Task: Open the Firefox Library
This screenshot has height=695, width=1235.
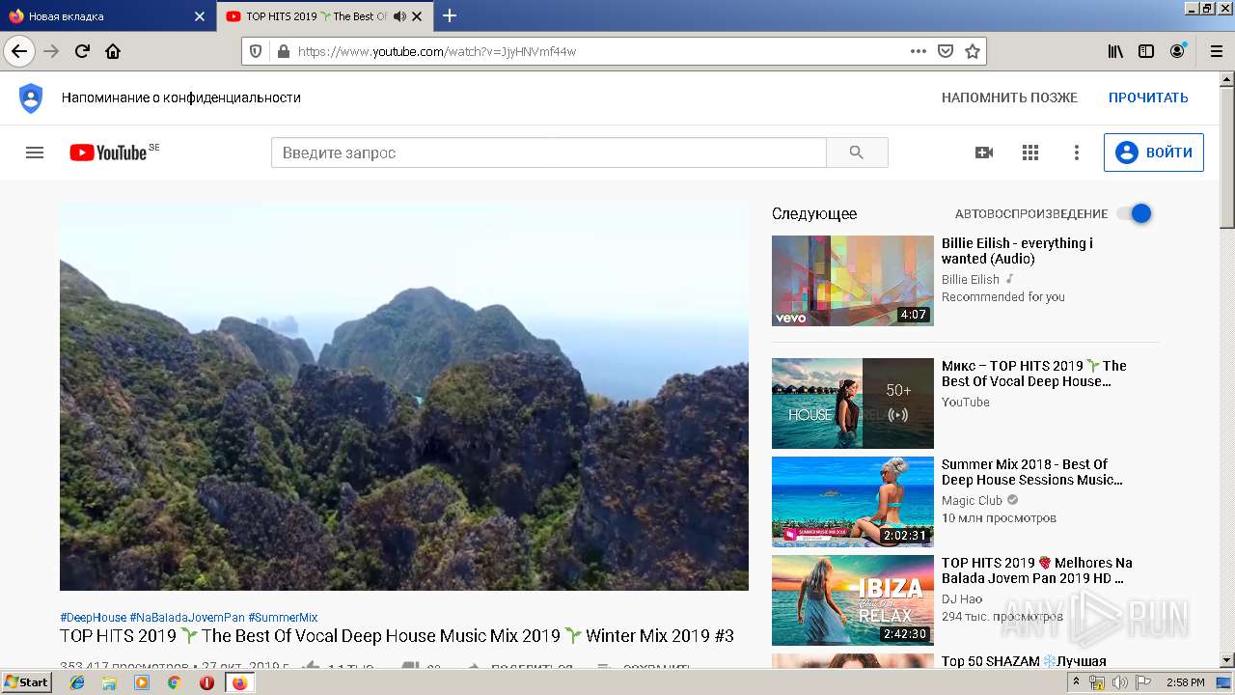Action: 1115,51
